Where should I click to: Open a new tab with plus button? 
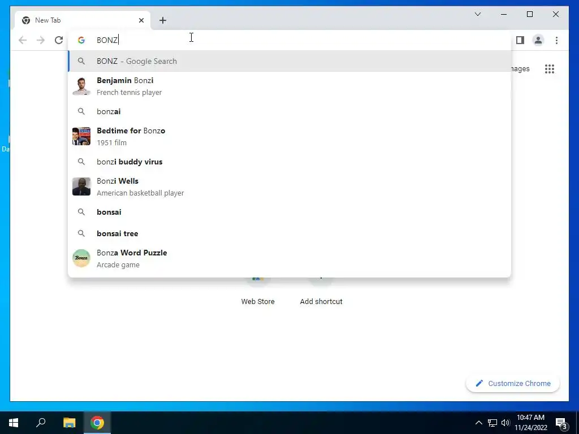pos(163,20)
